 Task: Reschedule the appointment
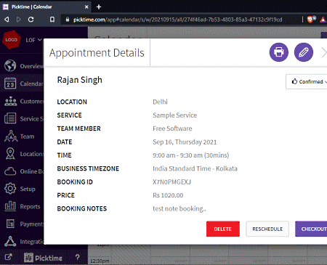tap(267, 229)
